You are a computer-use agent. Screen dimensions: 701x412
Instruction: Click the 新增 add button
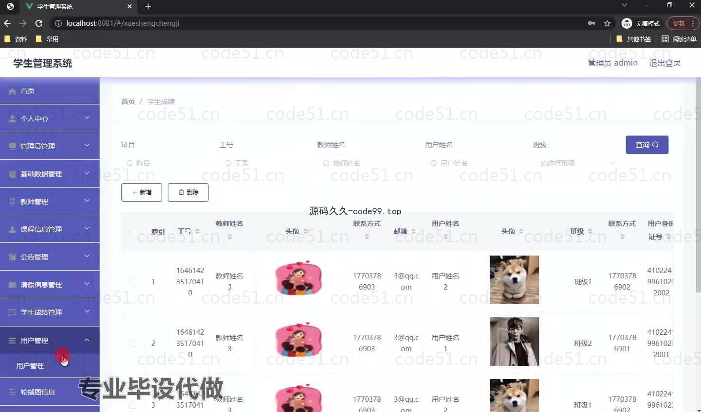pos(142,192)
